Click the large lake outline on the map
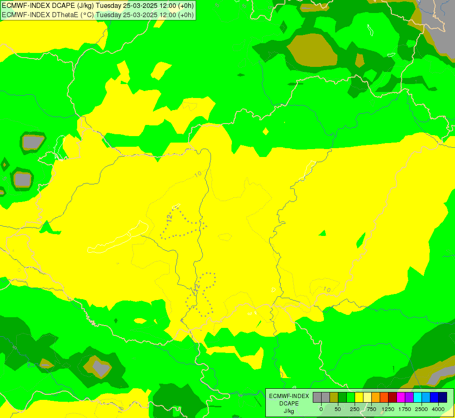Viewport: 455px width, 418px height. (118, 237)
